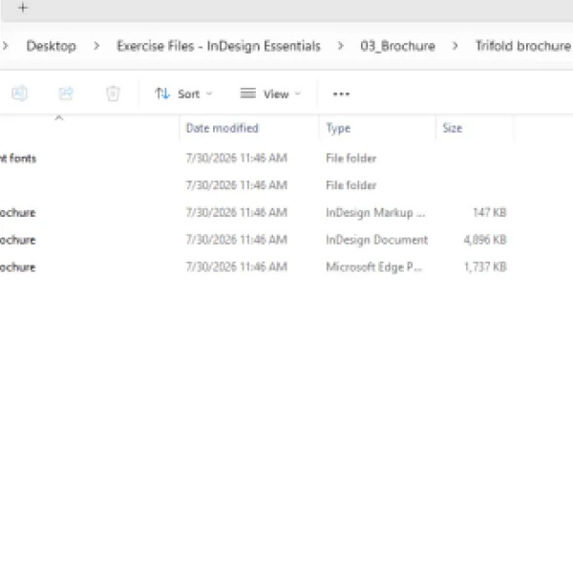Click the 147 KB size cell
The width and height of the screenshot is (573, 573).
click(489, 212)
